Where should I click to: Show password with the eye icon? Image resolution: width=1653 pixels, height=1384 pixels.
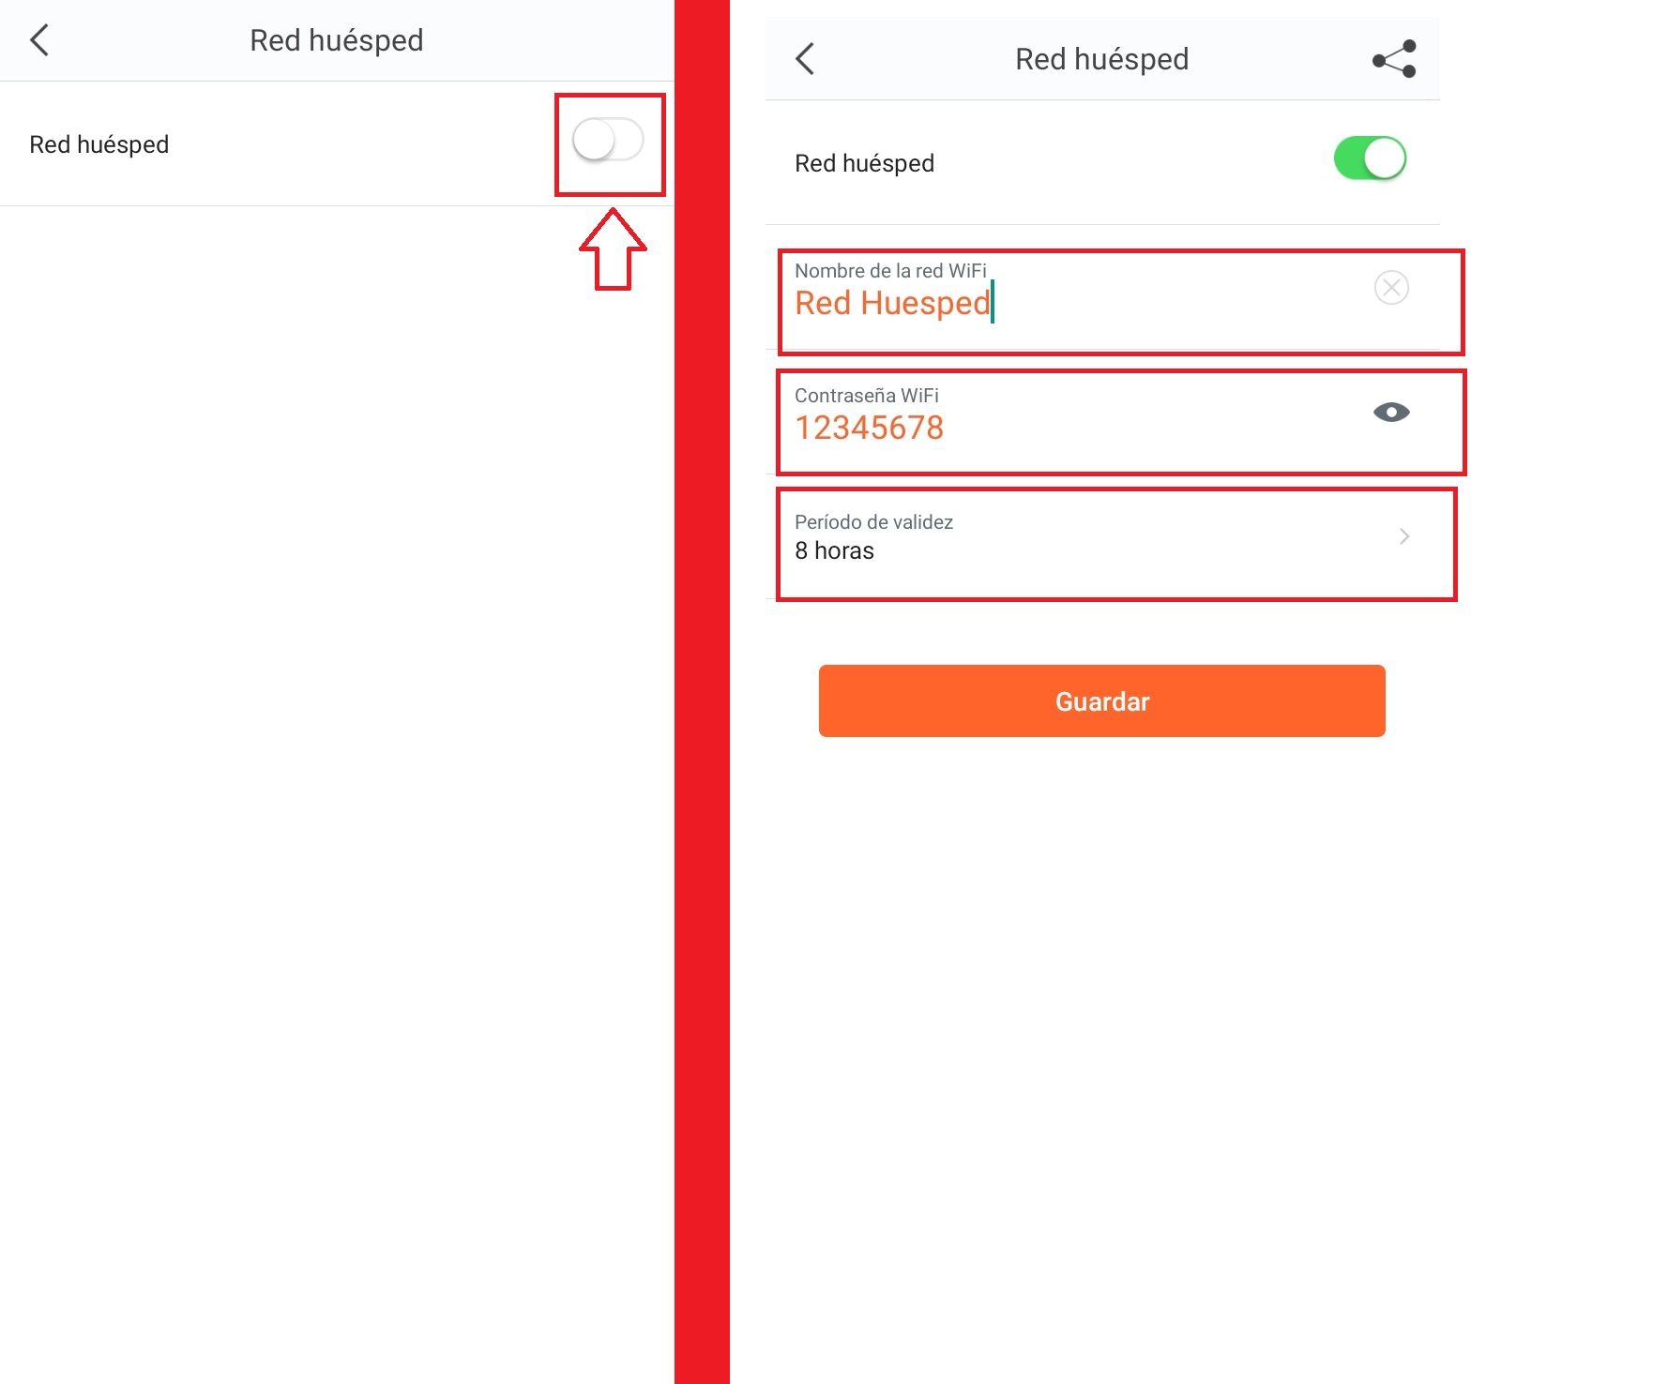pos(1391,413)
